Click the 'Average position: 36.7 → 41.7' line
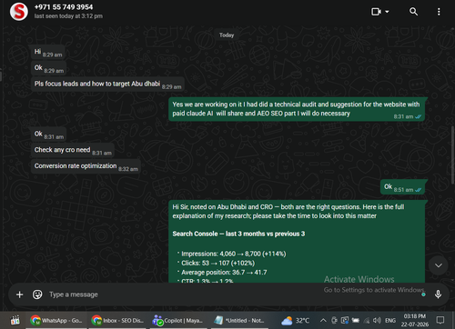Screen dimensions: 455x329 (x=224, y=272)
